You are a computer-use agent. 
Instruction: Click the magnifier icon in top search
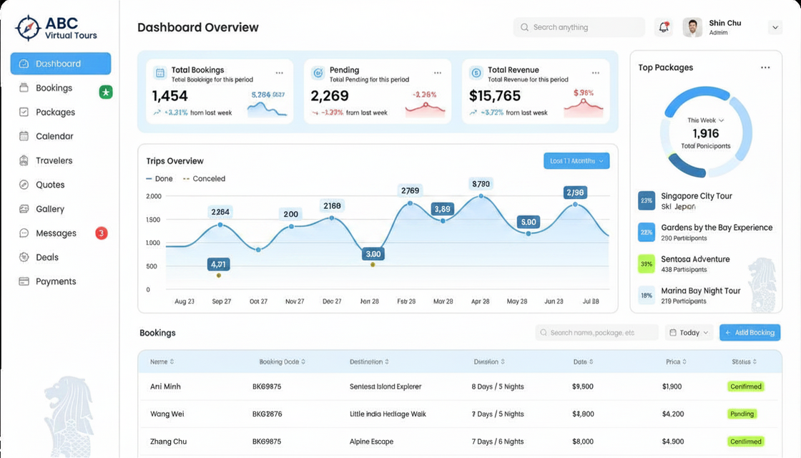(x=525, y=27)
